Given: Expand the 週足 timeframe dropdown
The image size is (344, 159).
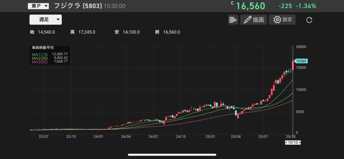Looking at the screenshot, I should tap(46, 19).
